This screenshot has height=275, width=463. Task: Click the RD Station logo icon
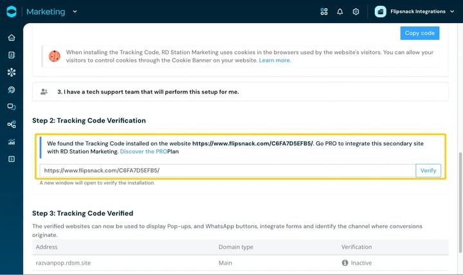coord(11,12)
